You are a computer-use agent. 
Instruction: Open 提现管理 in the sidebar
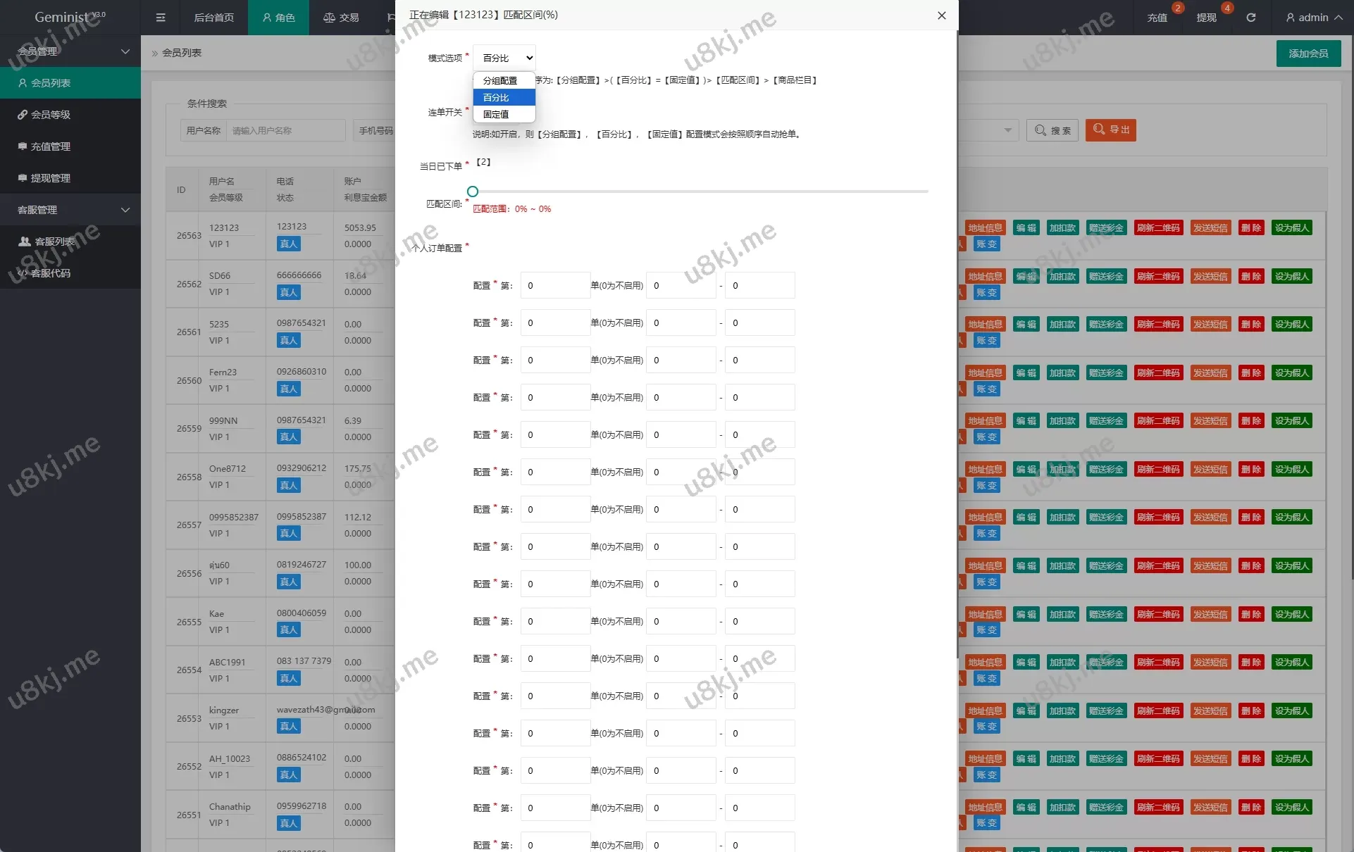[50, 178]
